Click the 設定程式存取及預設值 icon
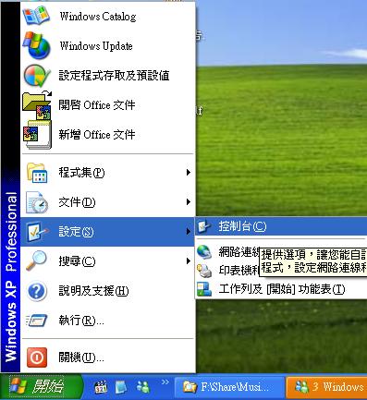The height and width of the screenshot is (400, 367). (36, 75)
